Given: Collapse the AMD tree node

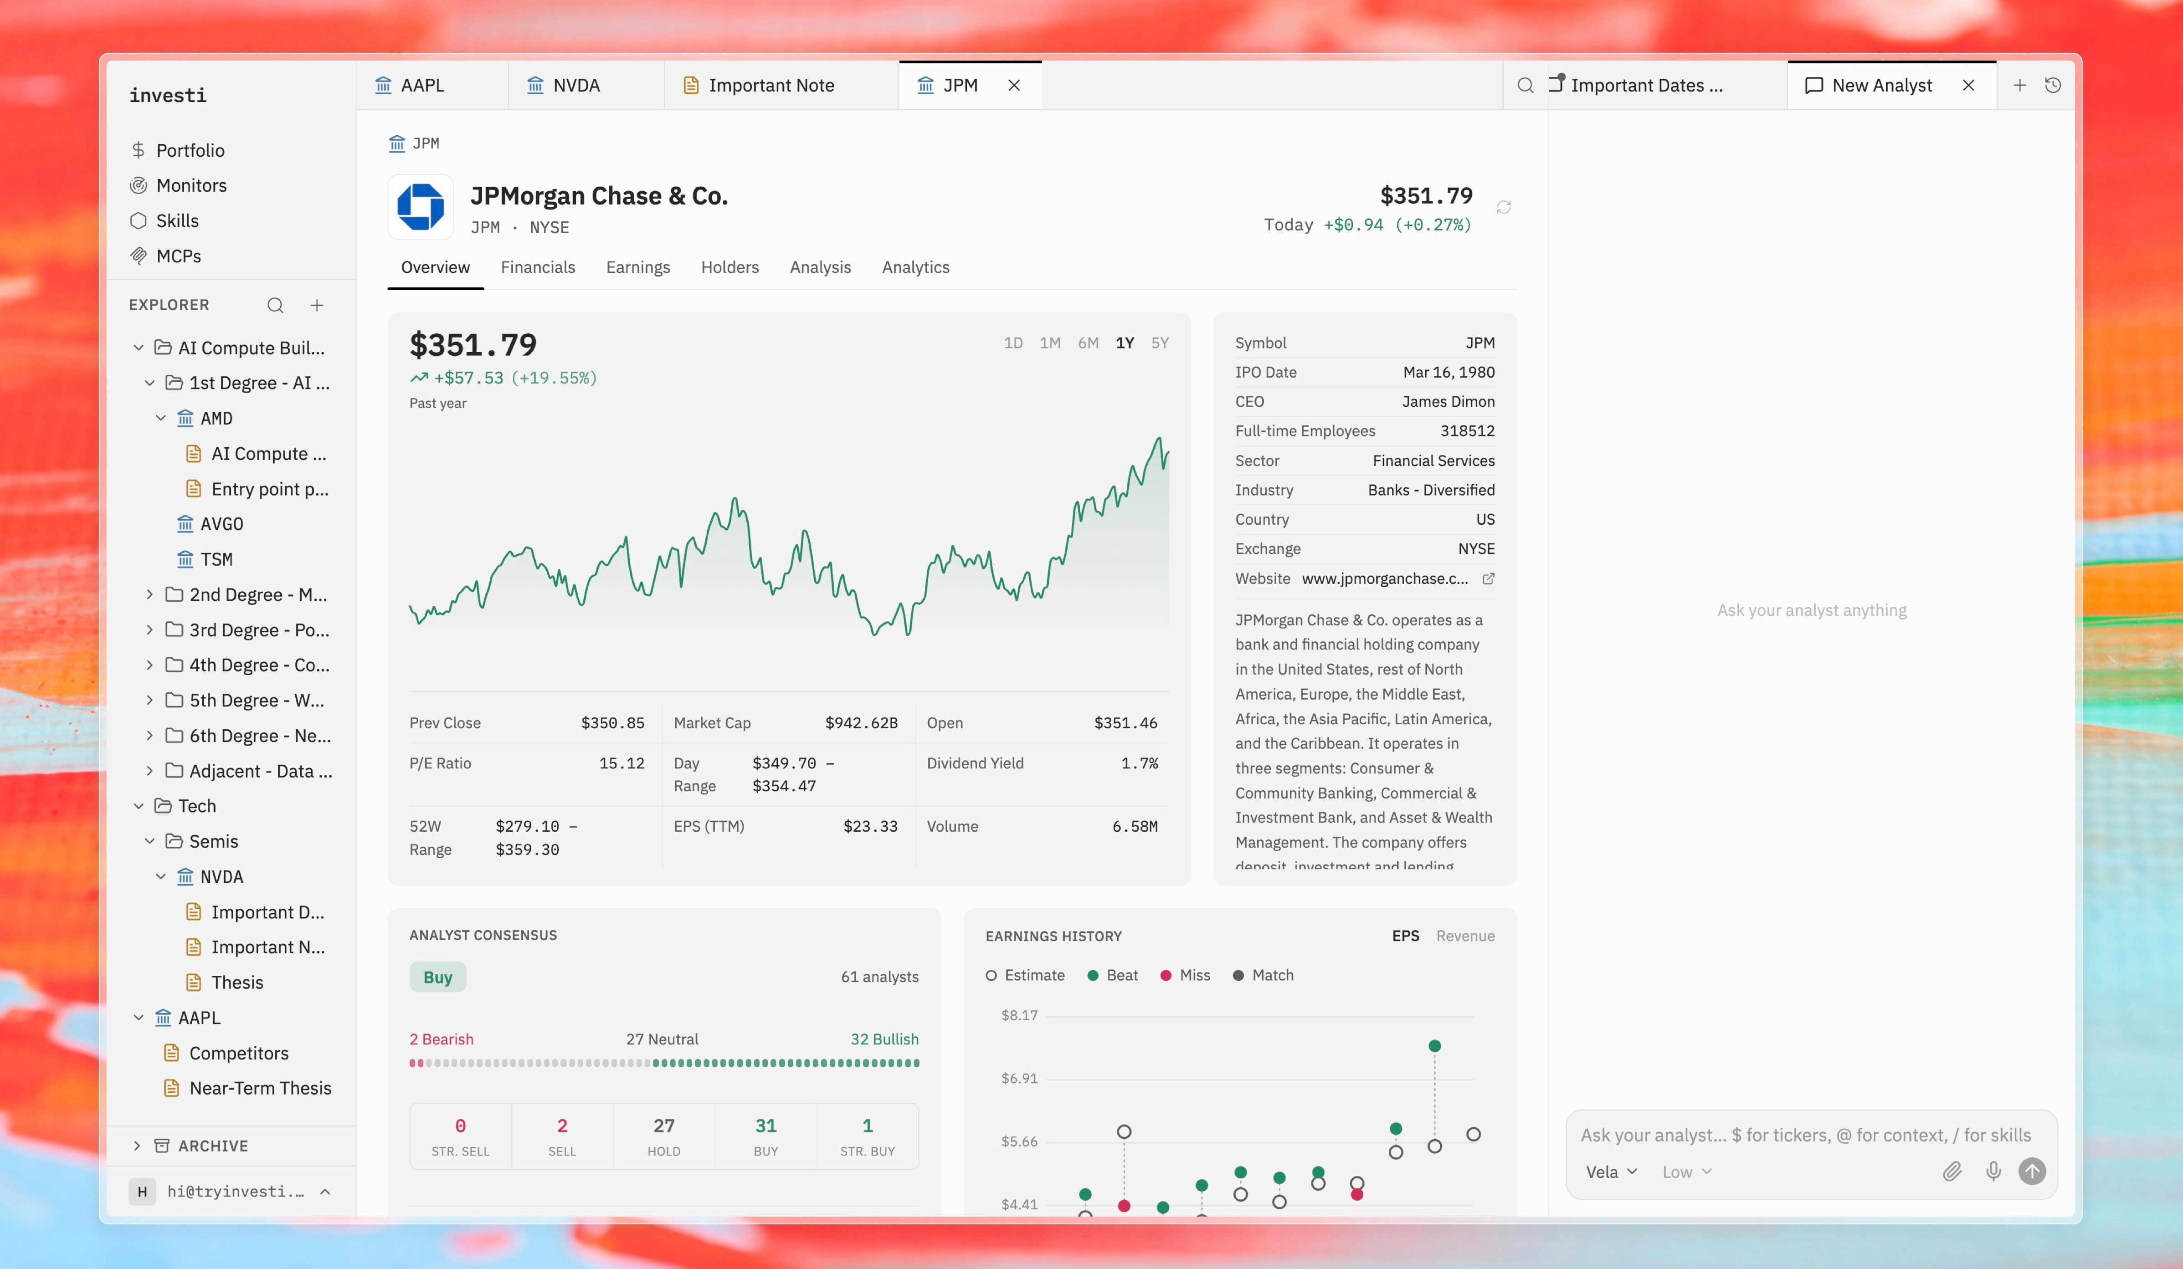Looking at the screenshot, I should coord(161,418).
